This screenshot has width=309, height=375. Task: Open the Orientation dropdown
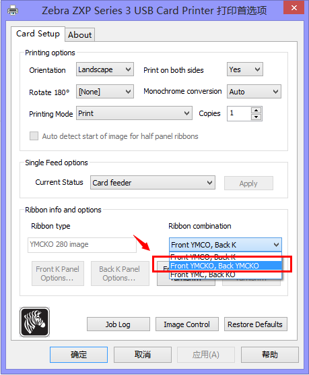(105, 69)
